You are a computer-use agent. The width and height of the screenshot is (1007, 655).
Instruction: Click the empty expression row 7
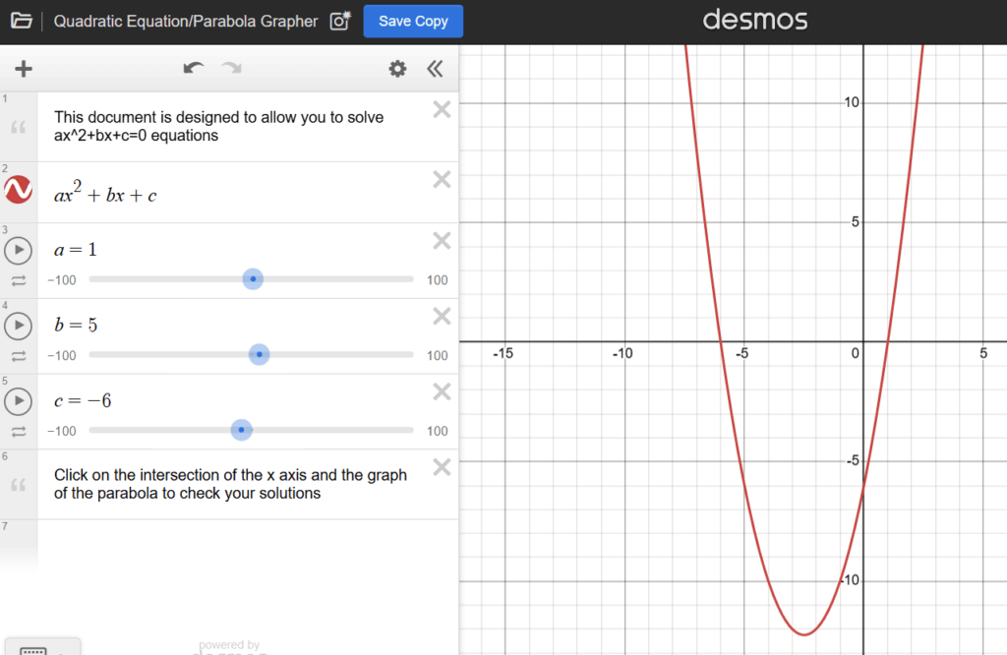tap(246, 536)
